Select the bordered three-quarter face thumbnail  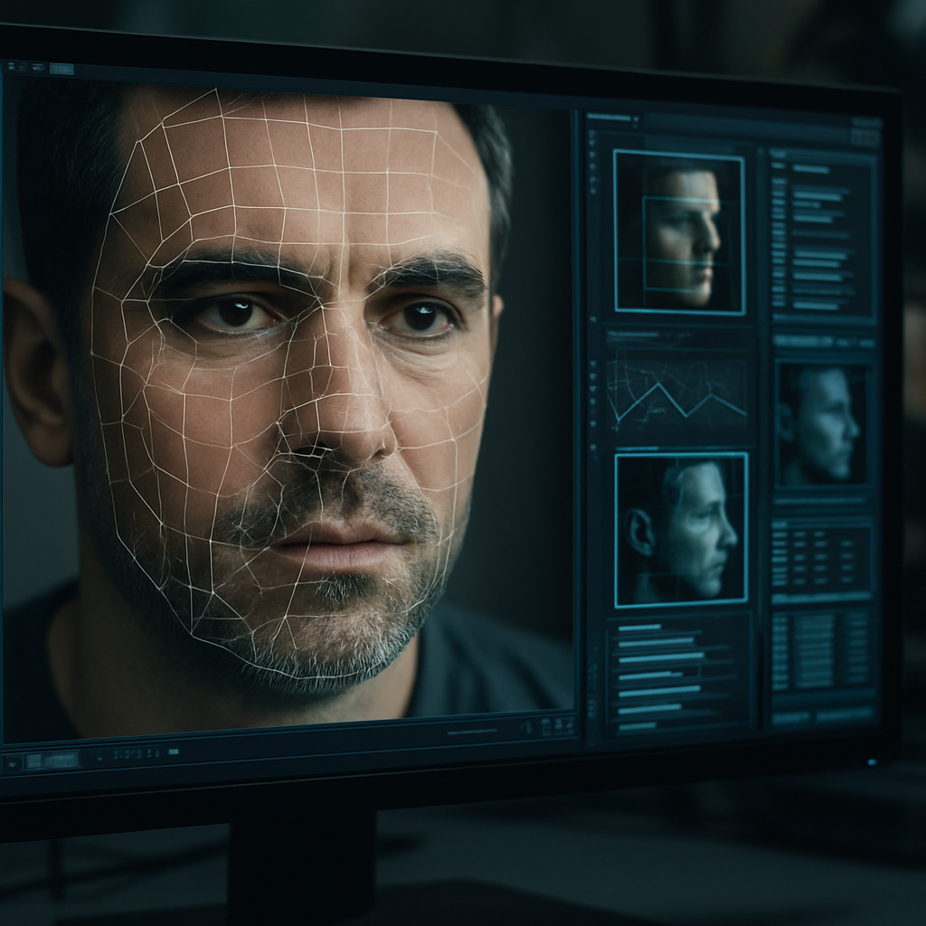[679, 231]
